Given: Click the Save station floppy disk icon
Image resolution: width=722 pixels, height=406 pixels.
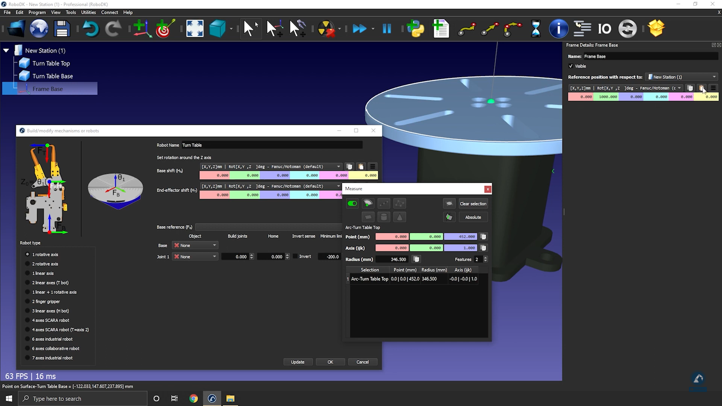Looking at the screenshot, I should pyautogui.click(x=62, y=29).
